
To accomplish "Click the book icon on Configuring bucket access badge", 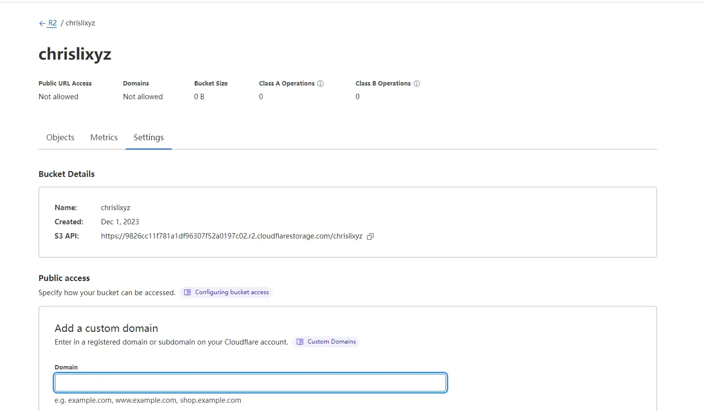I will click(187, 292).
